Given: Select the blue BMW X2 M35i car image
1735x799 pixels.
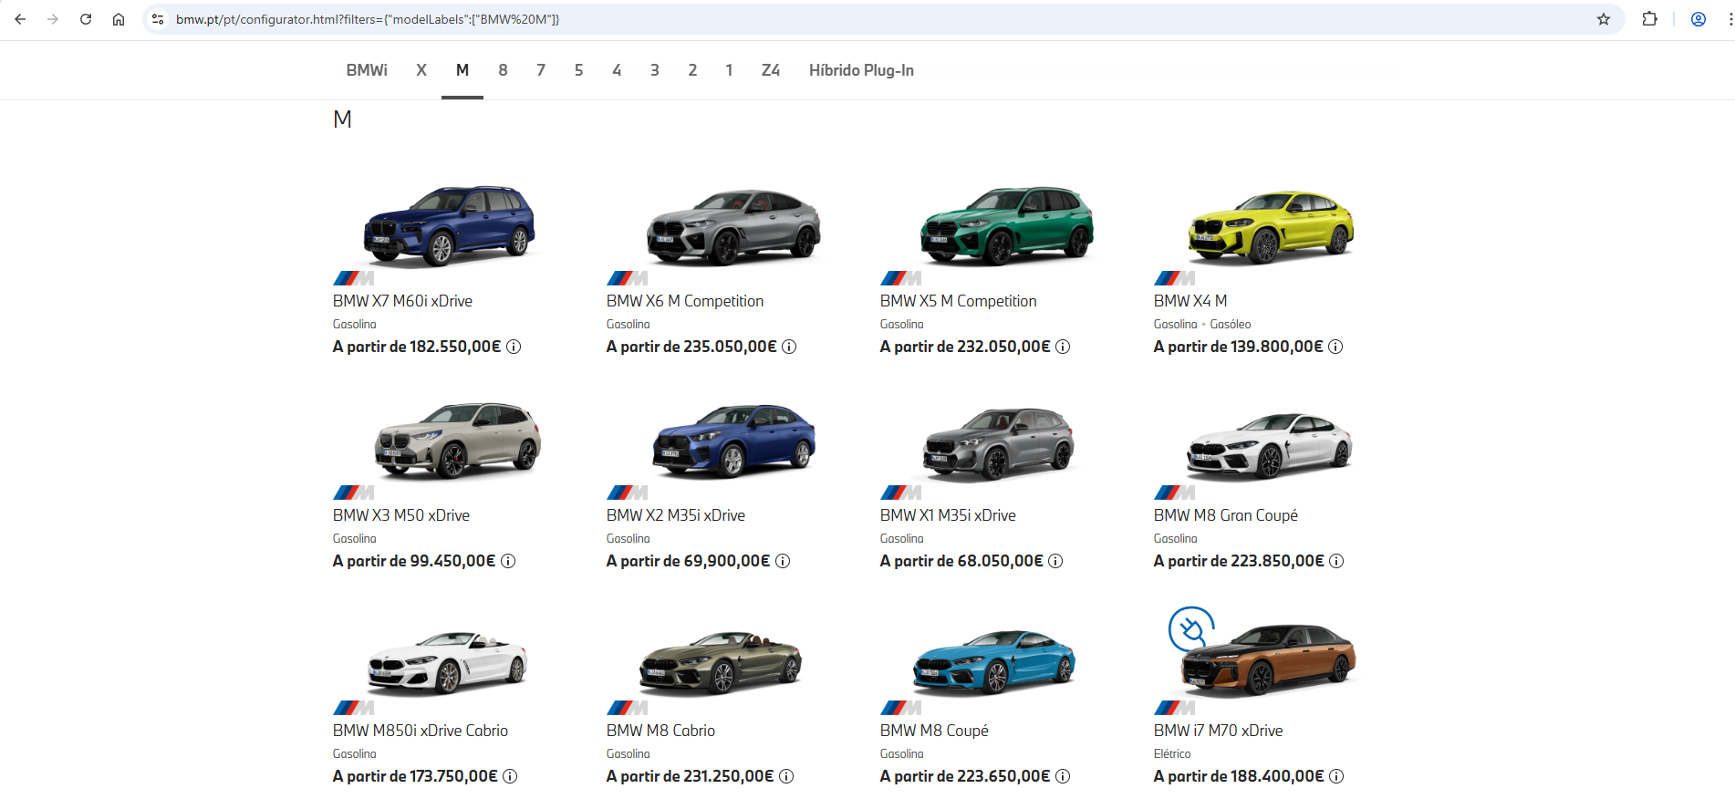Looking at the screenshot, I should click(x=733, y=441).
